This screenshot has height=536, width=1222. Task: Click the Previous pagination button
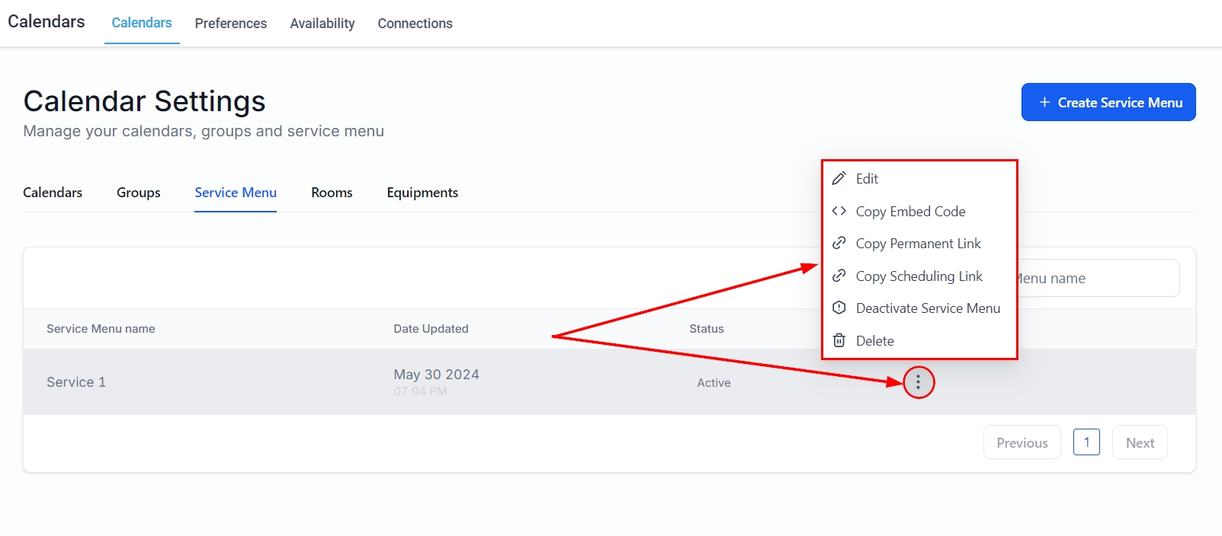pyautogui.click(x=1022, y=442)
